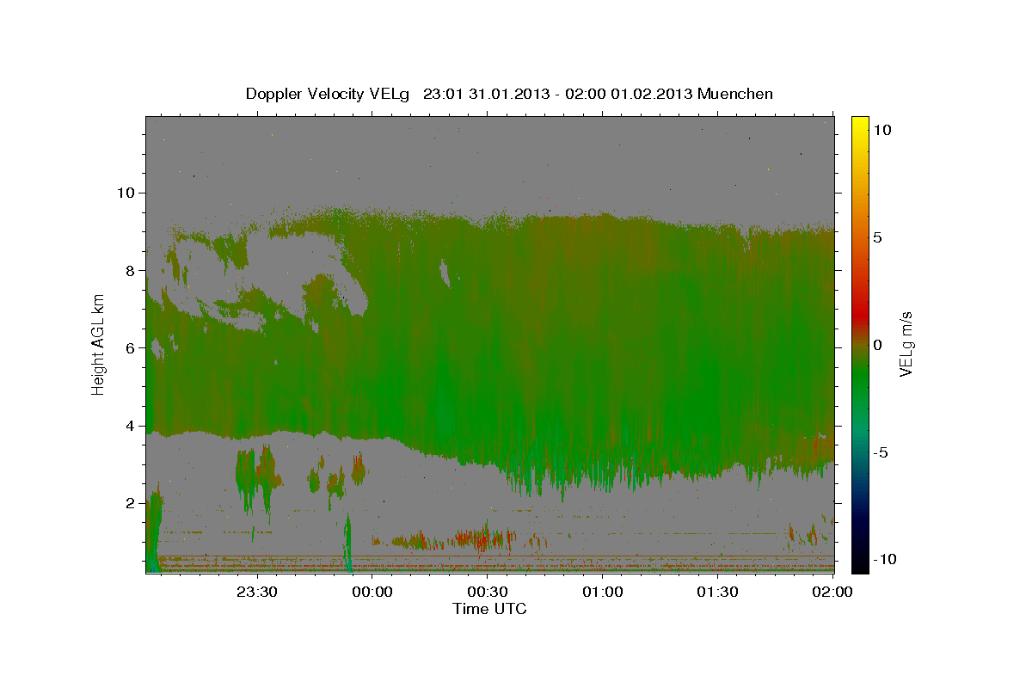Click the colorbar tick label -10

[885, 560]
